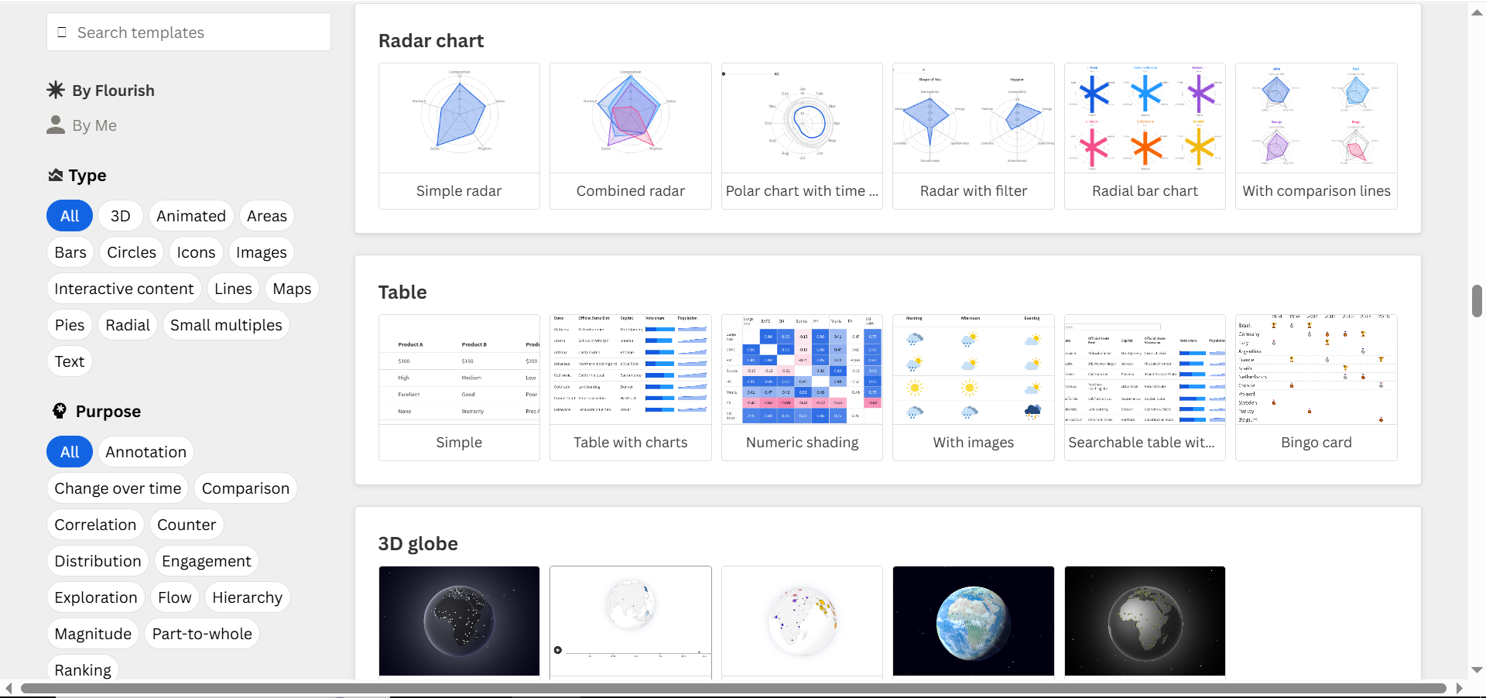Open the Searchable table template

[1145, 388]
